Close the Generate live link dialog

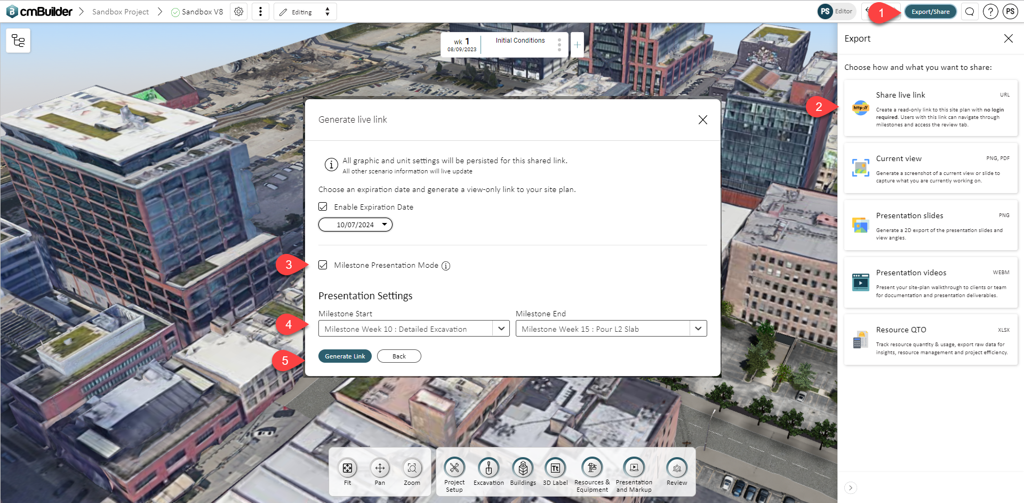tap(703, 120)
